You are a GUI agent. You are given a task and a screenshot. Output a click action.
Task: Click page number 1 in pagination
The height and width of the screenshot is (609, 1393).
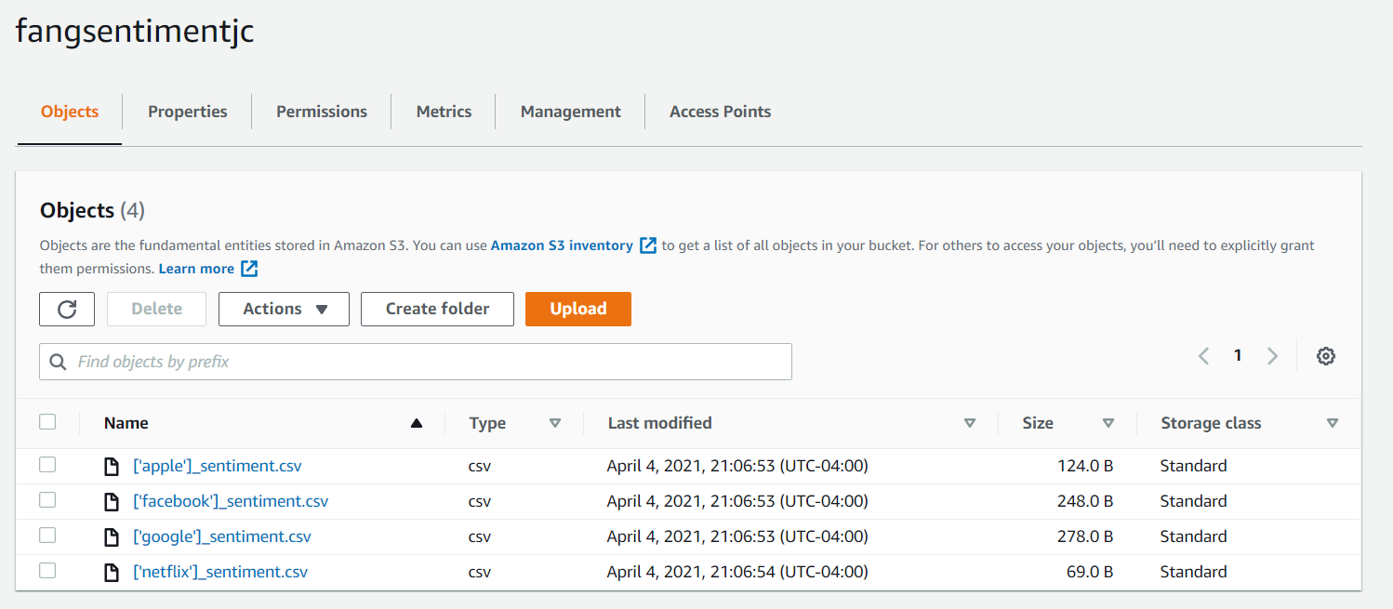pyautogui.click(x=1238, y=355)
